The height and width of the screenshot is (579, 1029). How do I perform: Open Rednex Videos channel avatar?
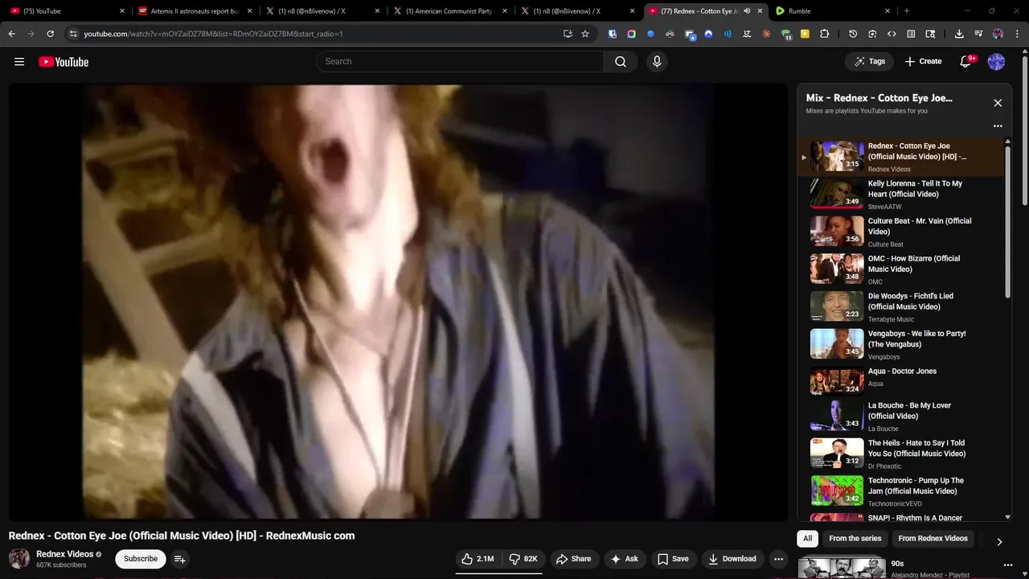(19, 558)
